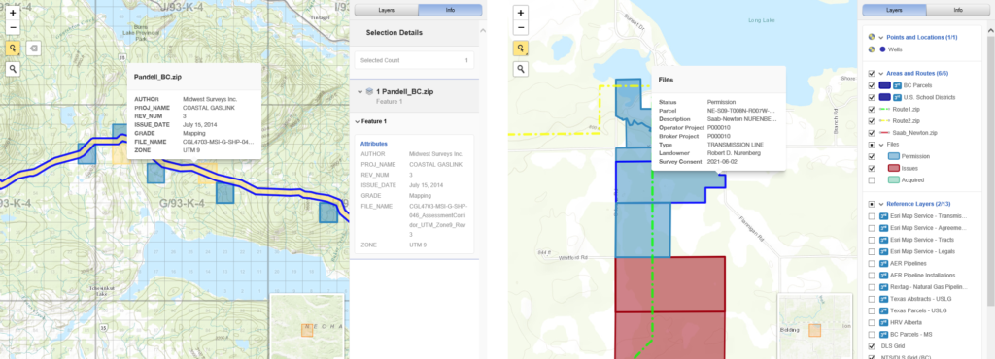
Task: Click the Esri Map Service - Legals icon
Action: tap(884, 251)
